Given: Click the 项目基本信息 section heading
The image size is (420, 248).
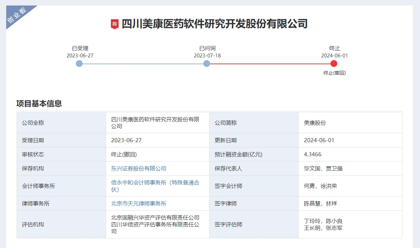Looking at the screenshot, I should 39,104.
